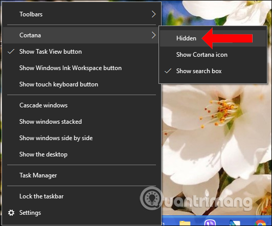Open the Toolbars menu entry
This screenshot has width=272, height=226.
(x=81, y=14)
